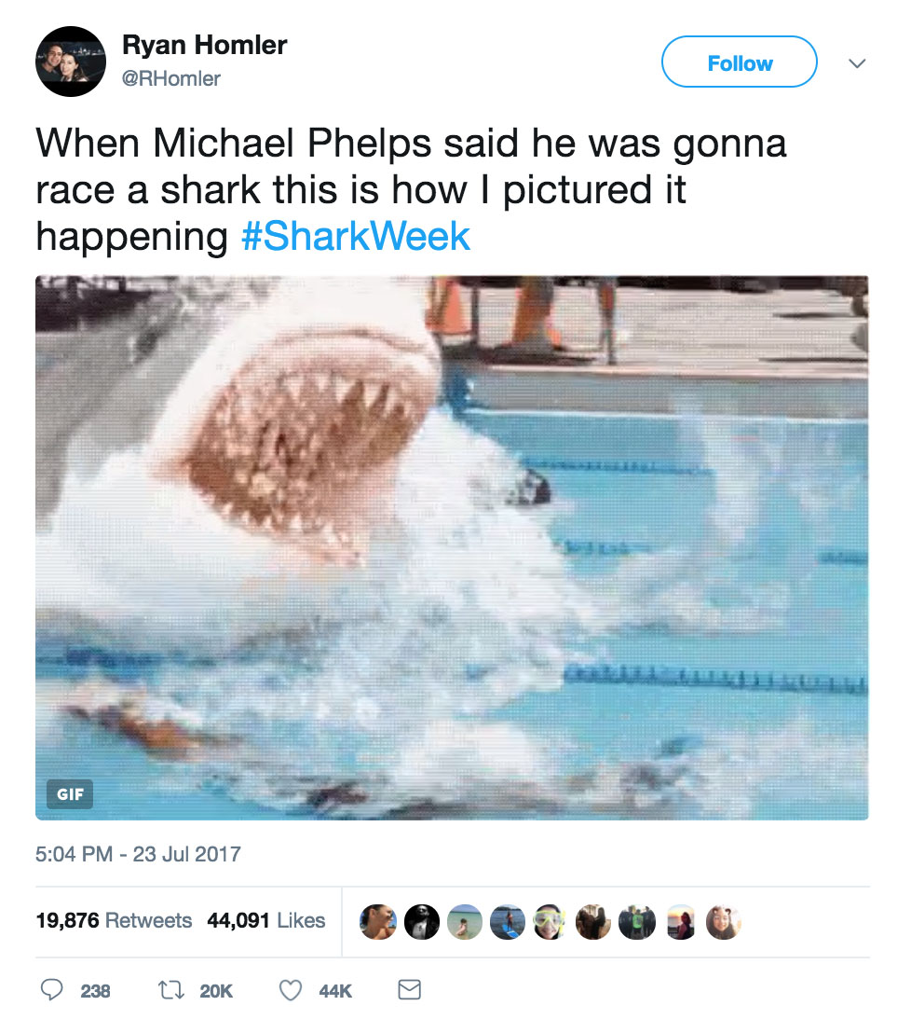911x1033 pixels.
Task: View the 19,876 Retweets list
Action: (x=114, y=920)
